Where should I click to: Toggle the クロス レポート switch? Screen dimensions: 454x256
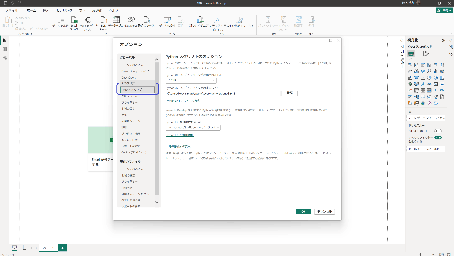point(438,131)
